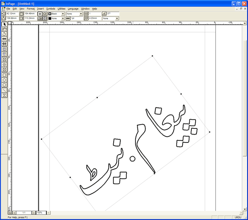Toggle the rounded-corner frame style button
This screenshot has height=220, width=248.
45,14
